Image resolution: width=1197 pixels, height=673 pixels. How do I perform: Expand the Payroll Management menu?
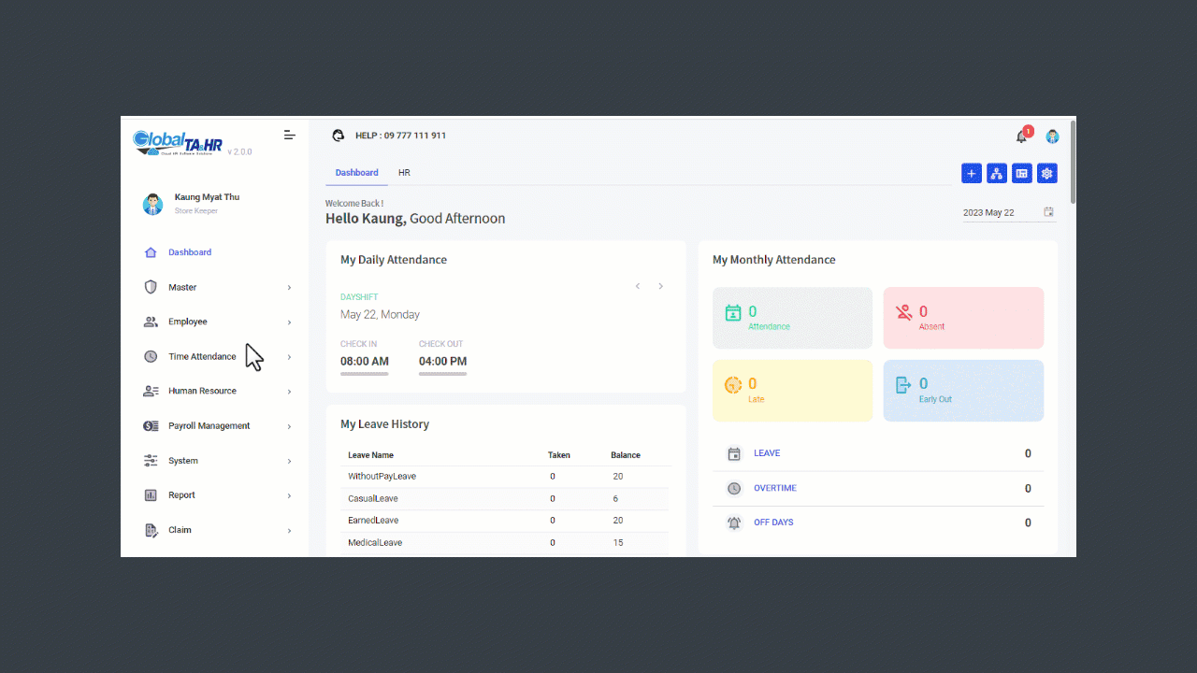coord(217,426)
